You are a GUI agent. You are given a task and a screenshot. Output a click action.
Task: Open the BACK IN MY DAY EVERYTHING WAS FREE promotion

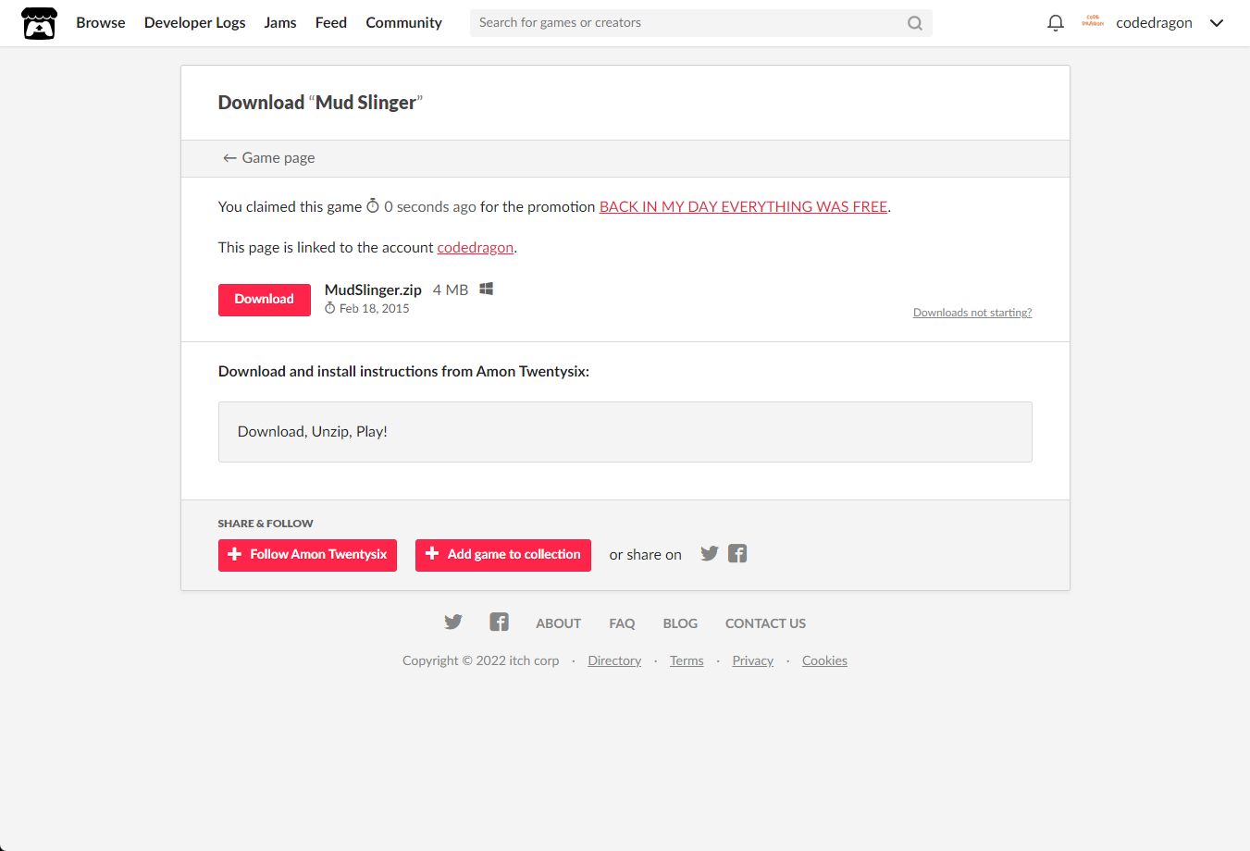pos(744,207)
